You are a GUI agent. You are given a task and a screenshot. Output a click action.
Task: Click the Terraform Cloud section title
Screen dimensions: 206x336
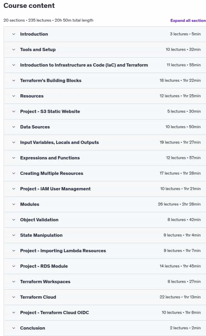(38, 297)
